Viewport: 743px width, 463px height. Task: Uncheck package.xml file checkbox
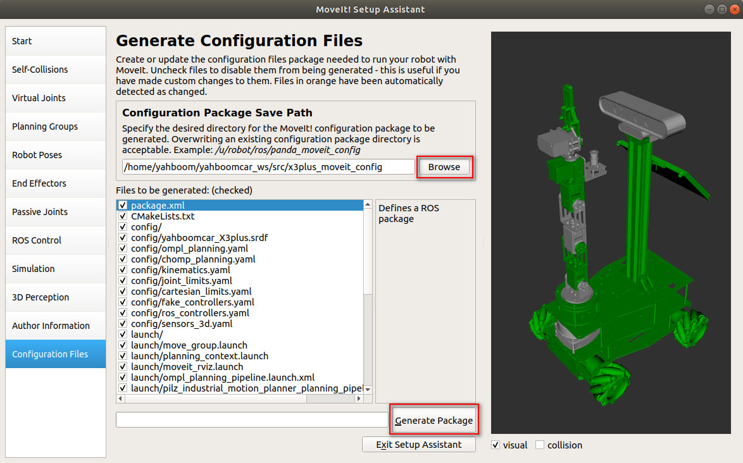pos(123,205)
